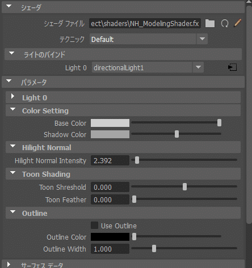Collapse the Color Setting group
This screenshot has width=252, height=268.
coord(12,109)
